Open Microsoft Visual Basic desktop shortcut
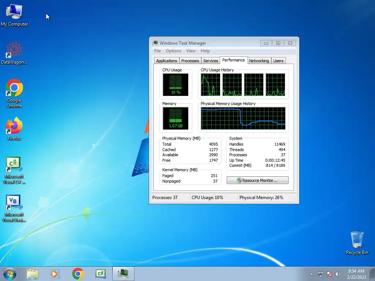The height and width of the screenshot is (281, 375). click(14, 209)
